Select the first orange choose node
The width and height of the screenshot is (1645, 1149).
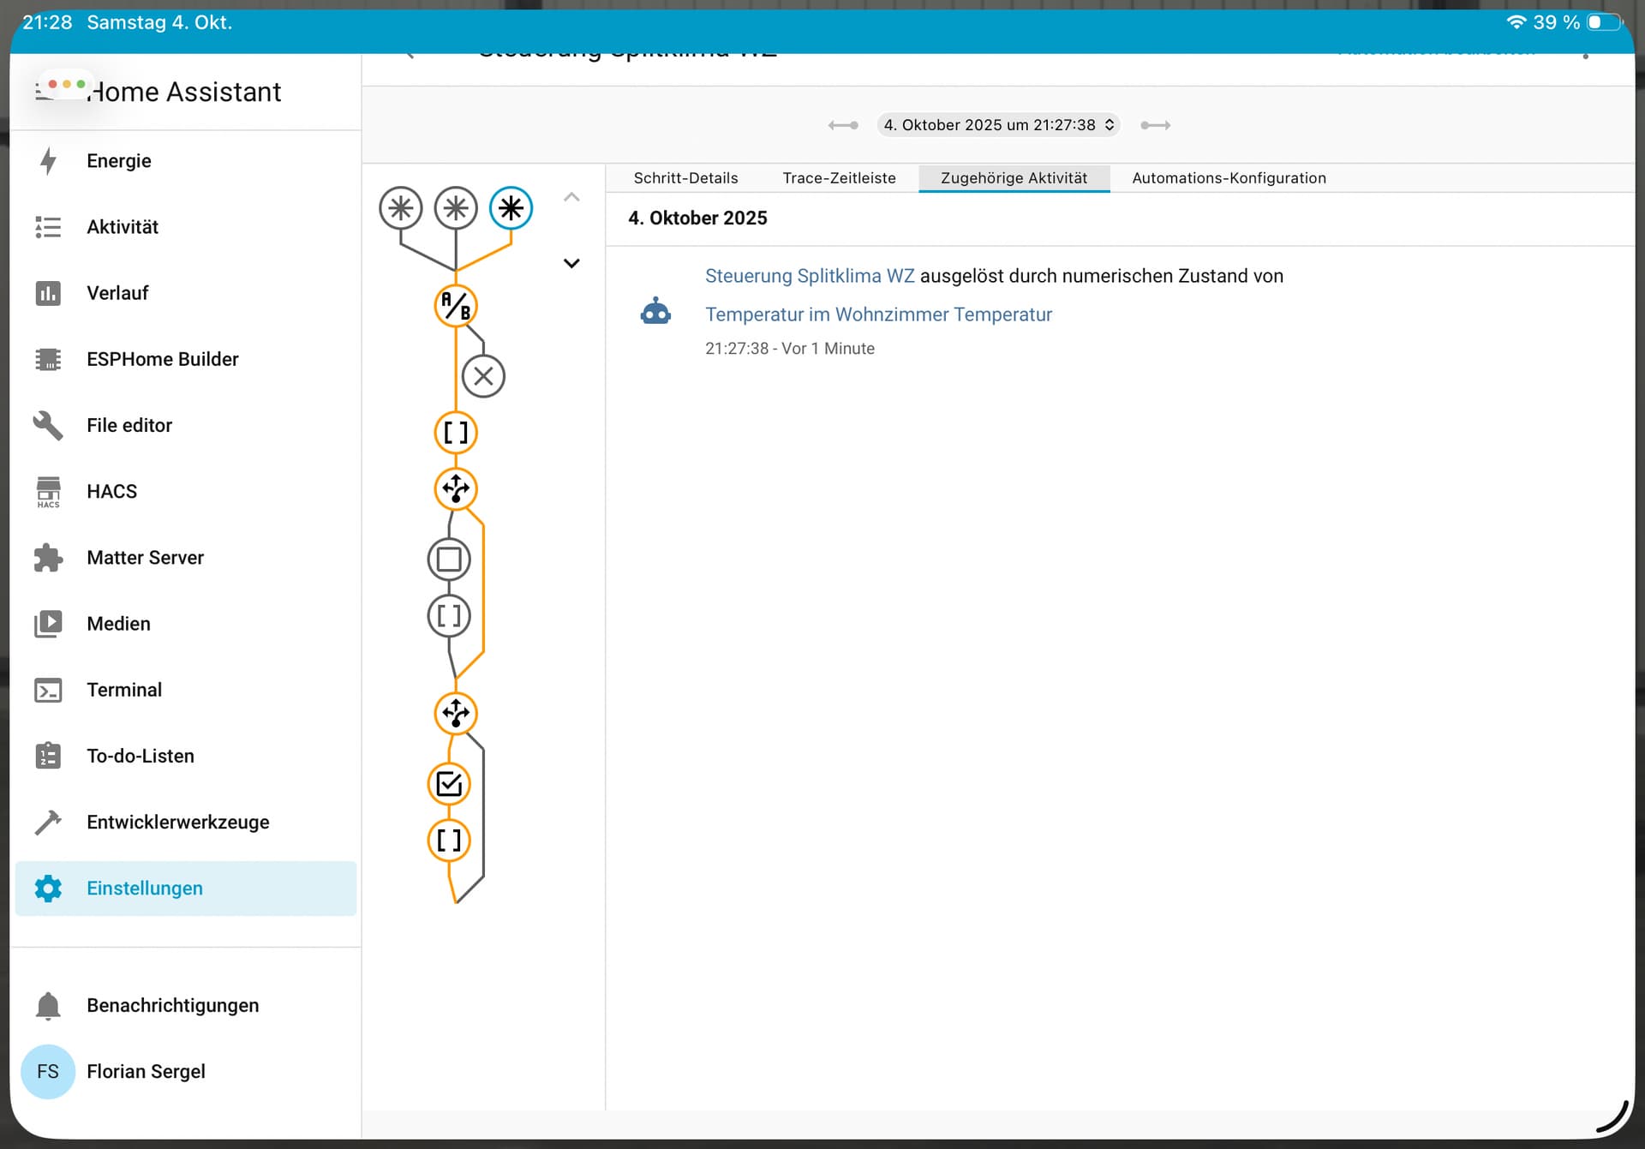[456, 489]
